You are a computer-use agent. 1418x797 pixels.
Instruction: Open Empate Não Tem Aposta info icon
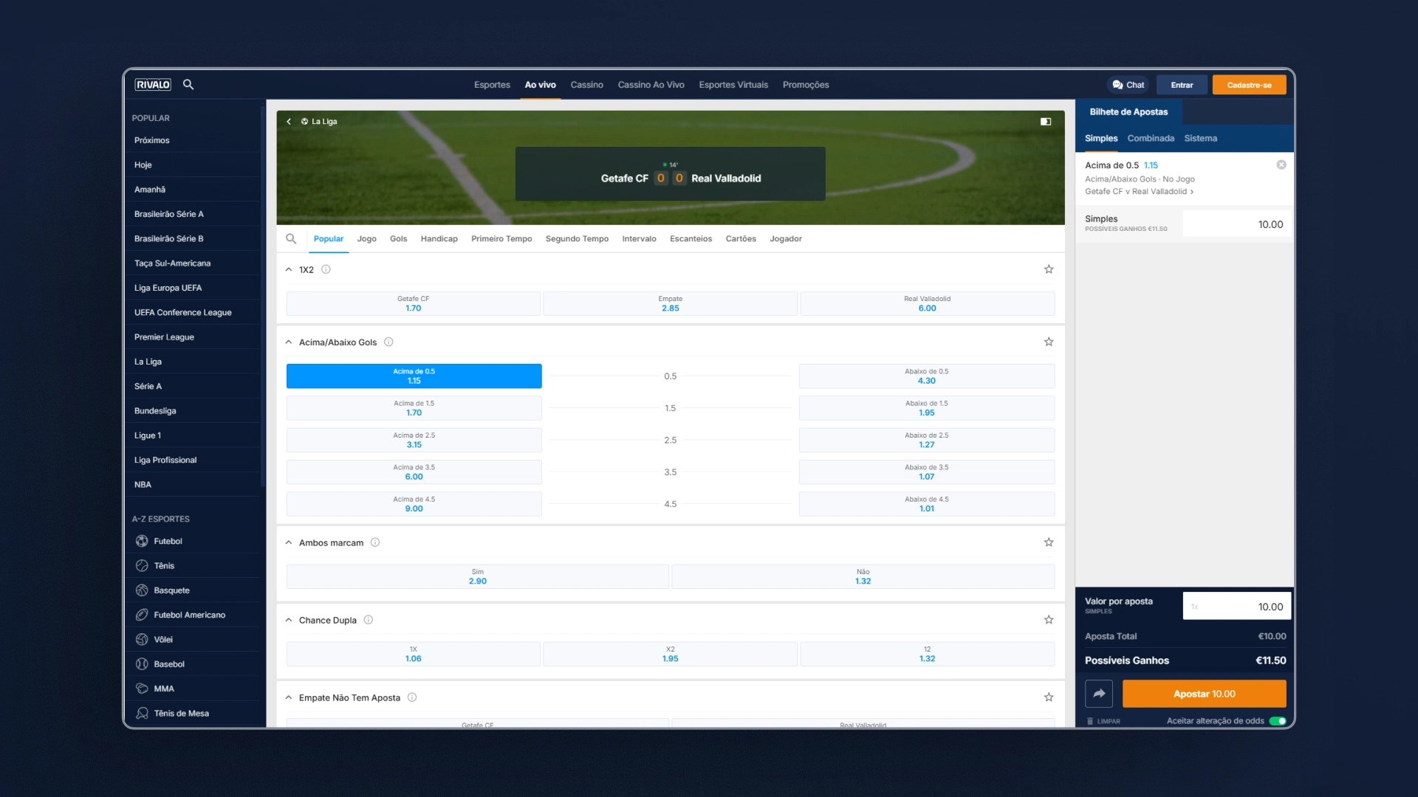tap(412, 697)
